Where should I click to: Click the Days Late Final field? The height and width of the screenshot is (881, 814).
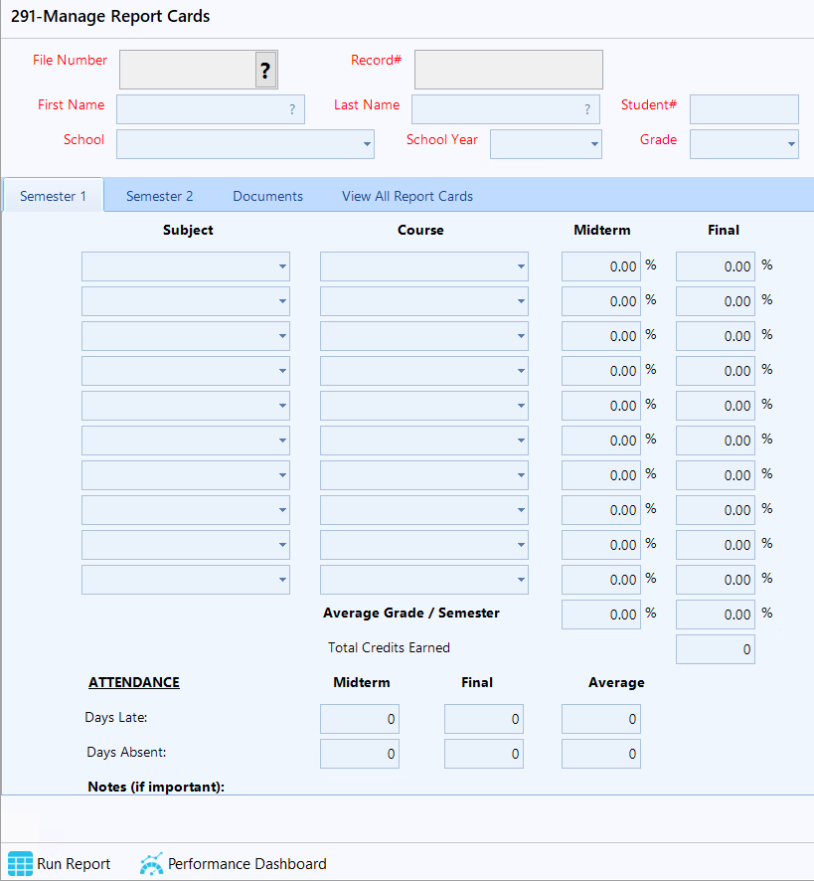[x=484, y=719]
